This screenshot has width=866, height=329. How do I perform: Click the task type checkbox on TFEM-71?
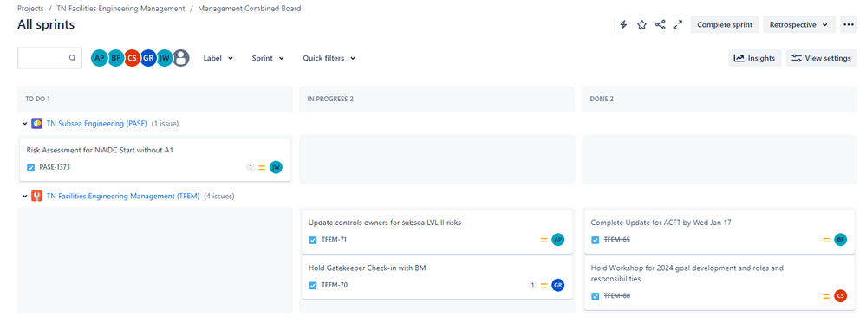313,240
